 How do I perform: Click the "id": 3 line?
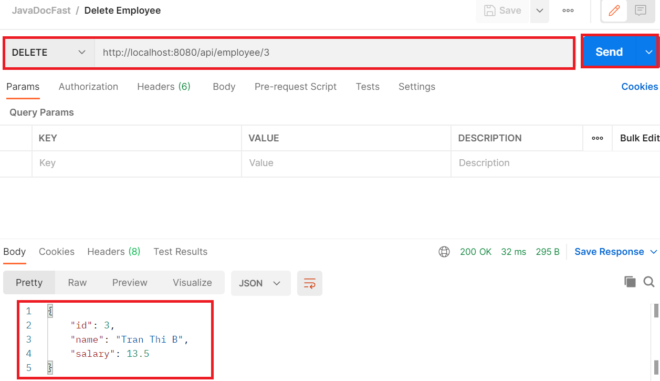point(92,325)
